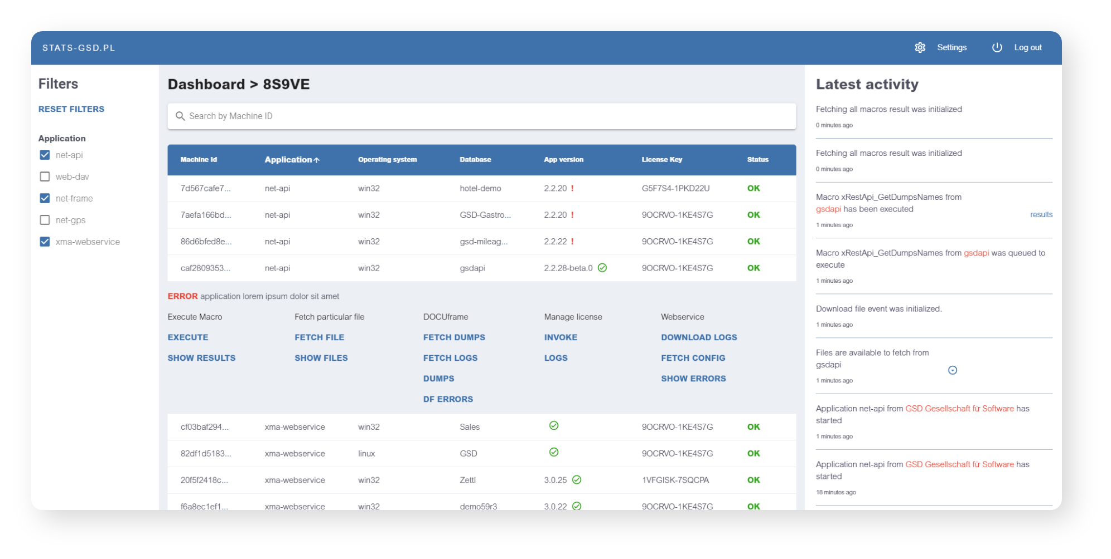Check the net-gps application filter

pos(45,220)
